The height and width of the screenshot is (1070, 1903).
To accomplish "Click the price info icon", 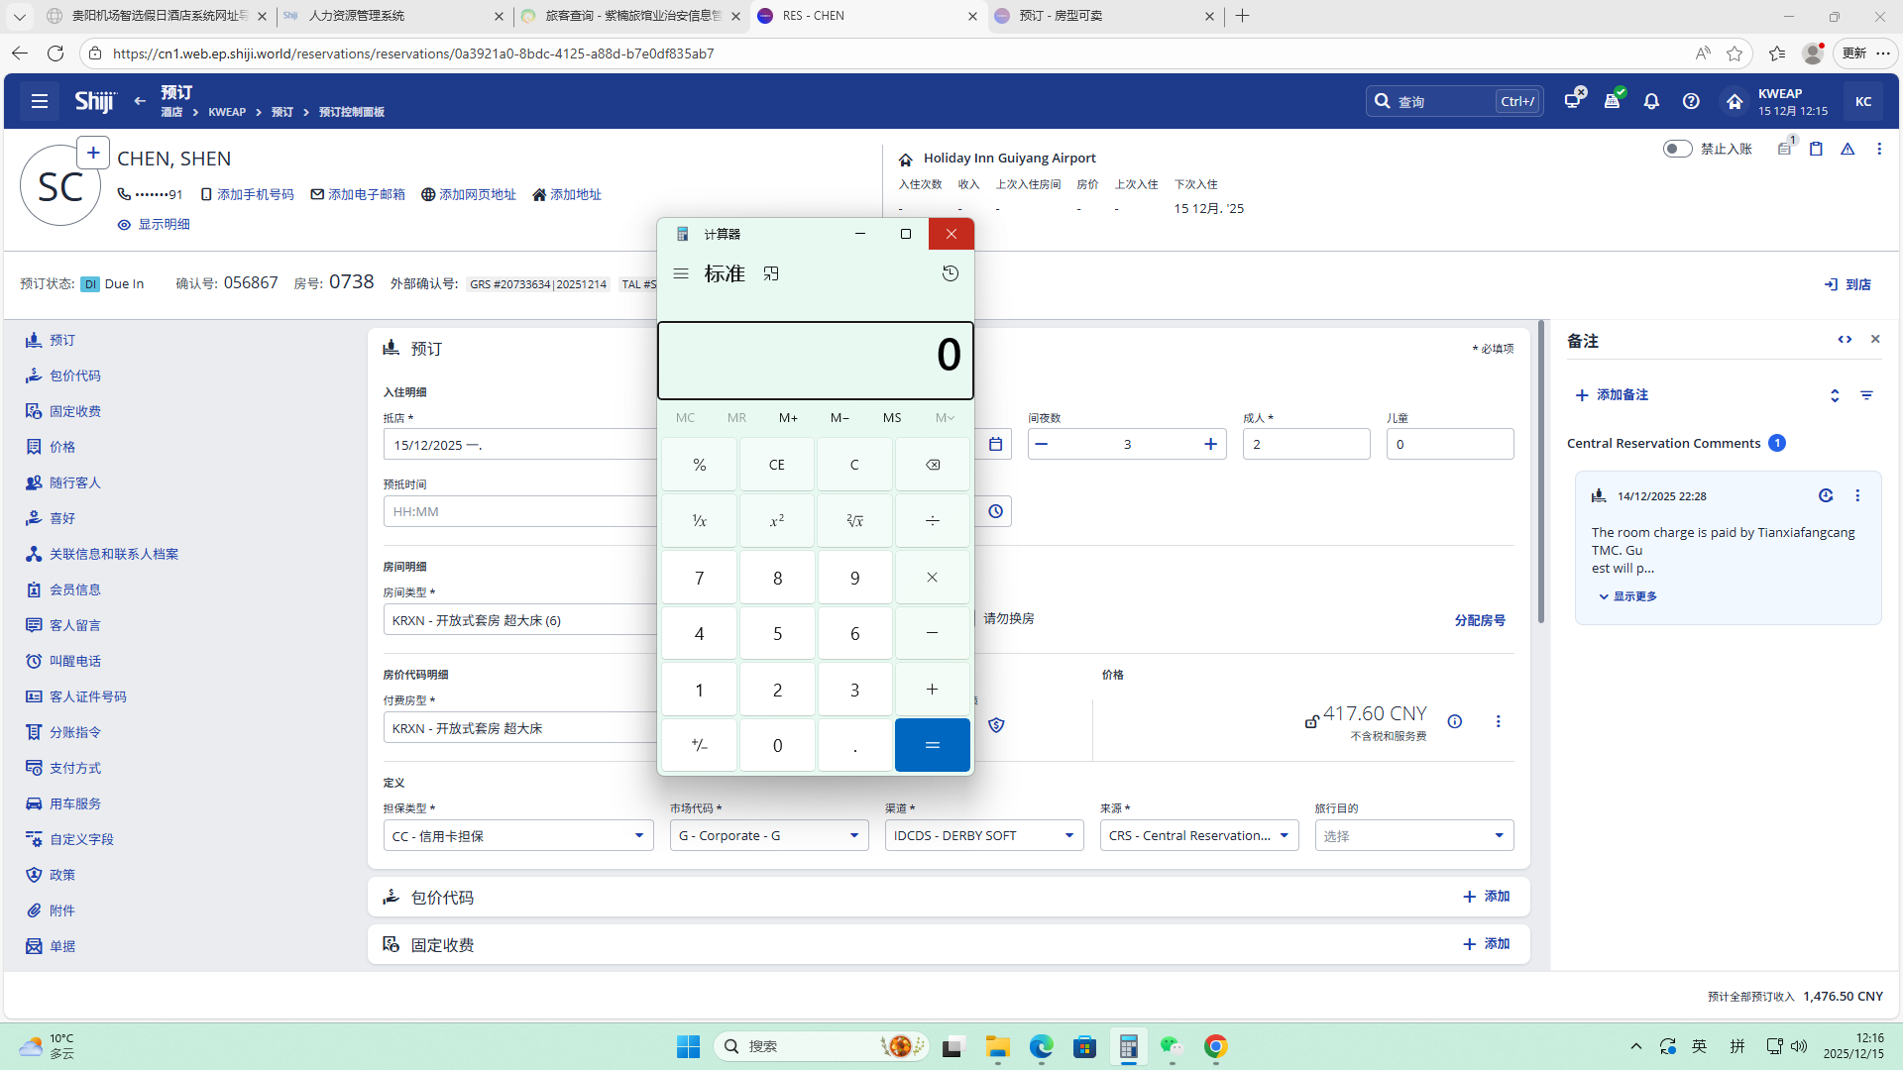I will pos(1454,721).
